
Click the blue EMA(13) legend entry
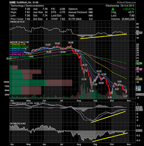(17, 50)
